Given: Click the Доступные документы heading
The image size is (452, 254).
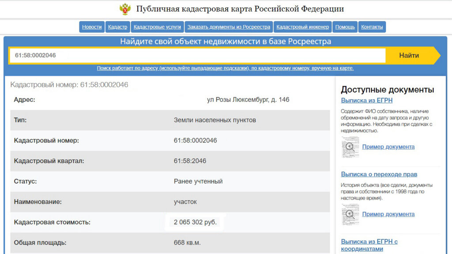Looking at the screenshot, I should [x=387, y=90].
